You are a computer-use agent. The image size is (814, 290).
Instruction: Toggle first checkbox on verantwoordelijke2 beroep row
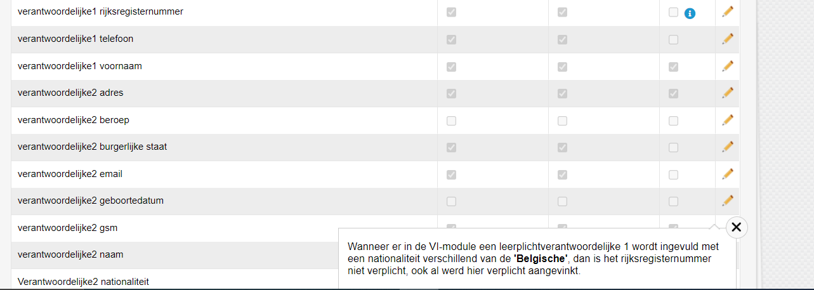[451, 121]
